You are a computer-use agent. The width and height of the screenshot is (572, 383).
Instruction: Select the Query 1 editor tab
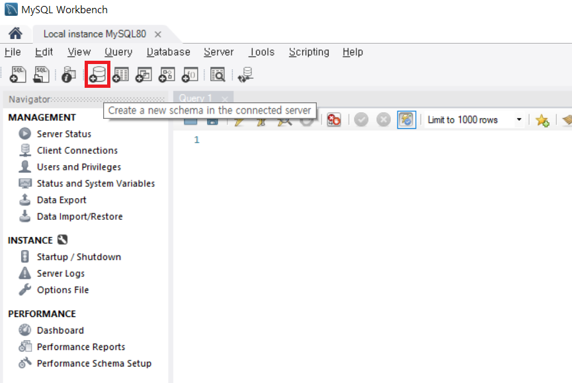[195, 98]
